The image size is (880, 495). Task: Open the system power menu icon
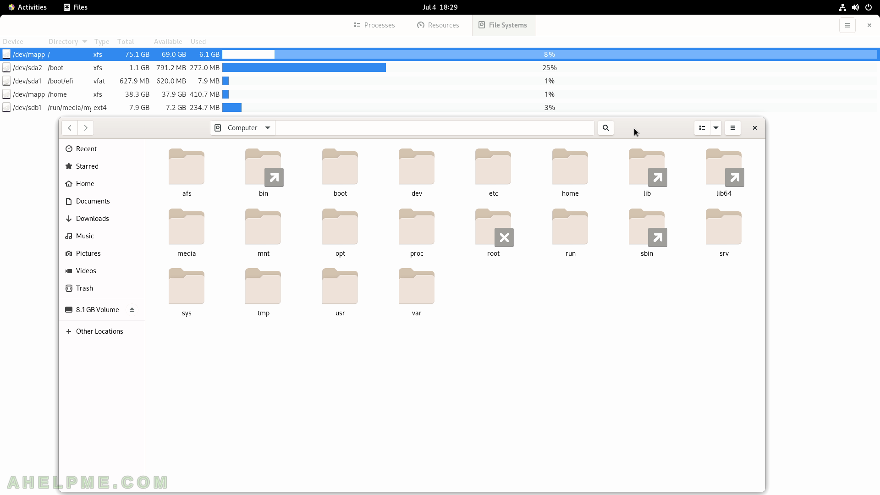coord(868,7)
